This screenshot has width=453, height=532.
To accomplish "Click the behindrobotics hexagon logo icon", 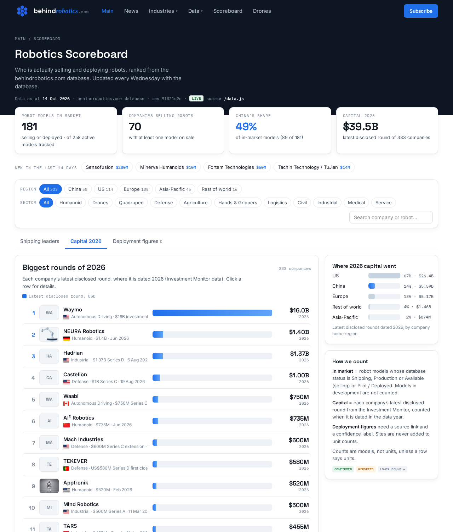I will [22, 11].
